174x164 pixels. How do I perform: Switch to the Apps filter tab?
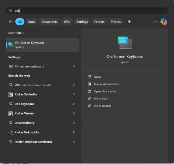[x=32, y=22]
